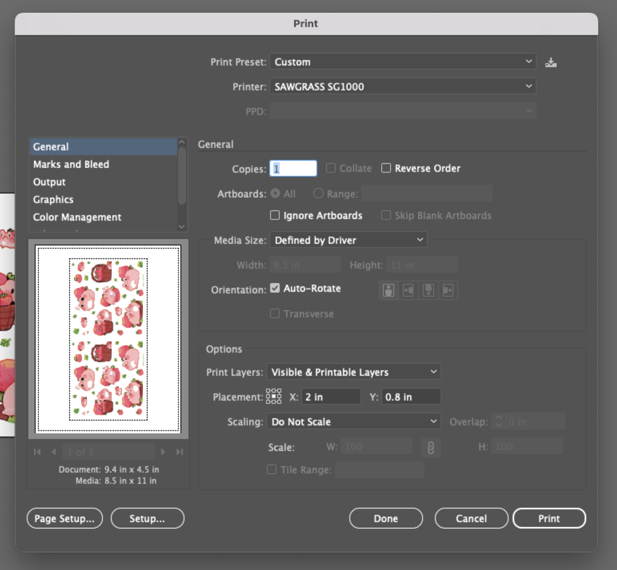Click the artboard Range input field
Screen dimensions: 617x570
tap(427, 193)
